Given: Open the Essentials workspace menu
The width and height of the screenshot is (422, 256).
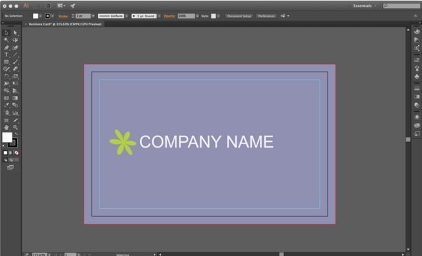Looking at the screenshot, I should (364, 5).
